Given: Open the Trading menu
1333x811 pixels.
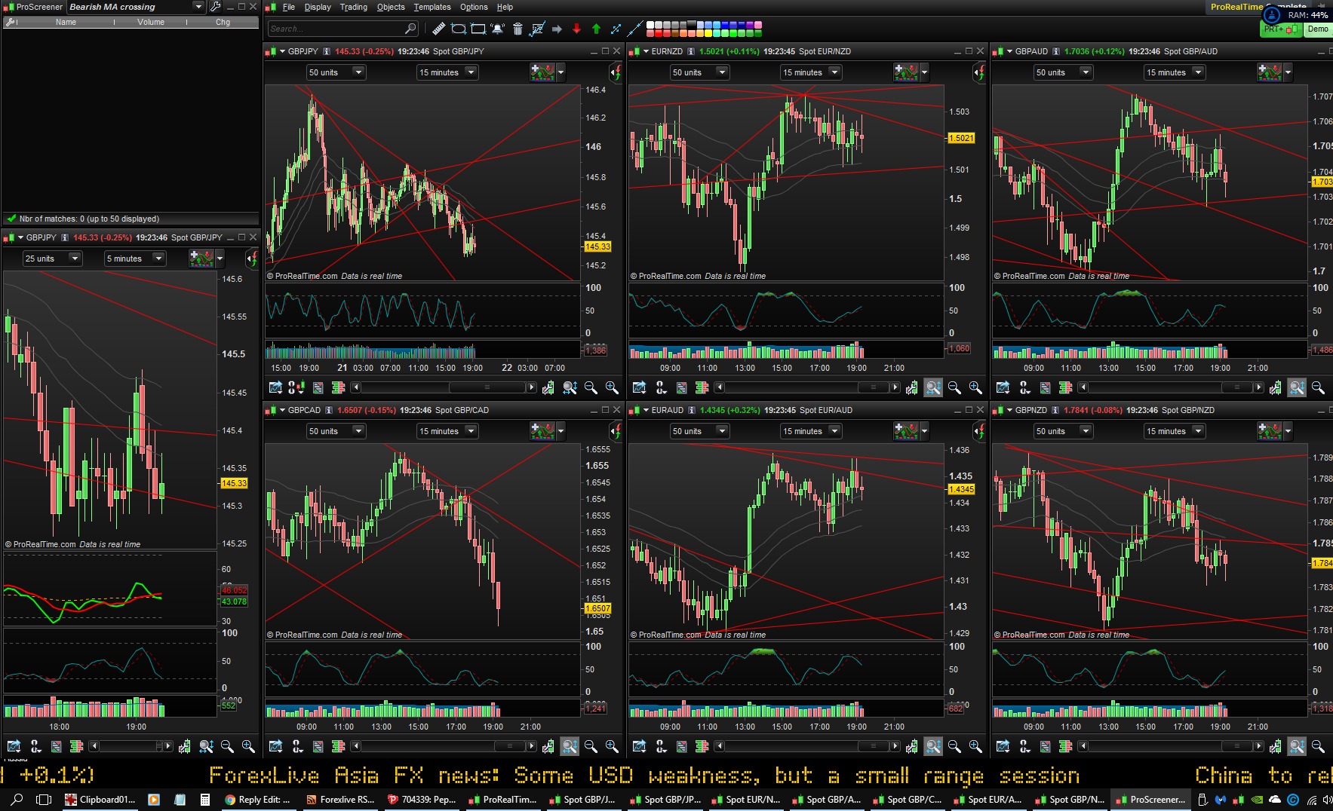Looking at the screenshot, I should point(354,7).
